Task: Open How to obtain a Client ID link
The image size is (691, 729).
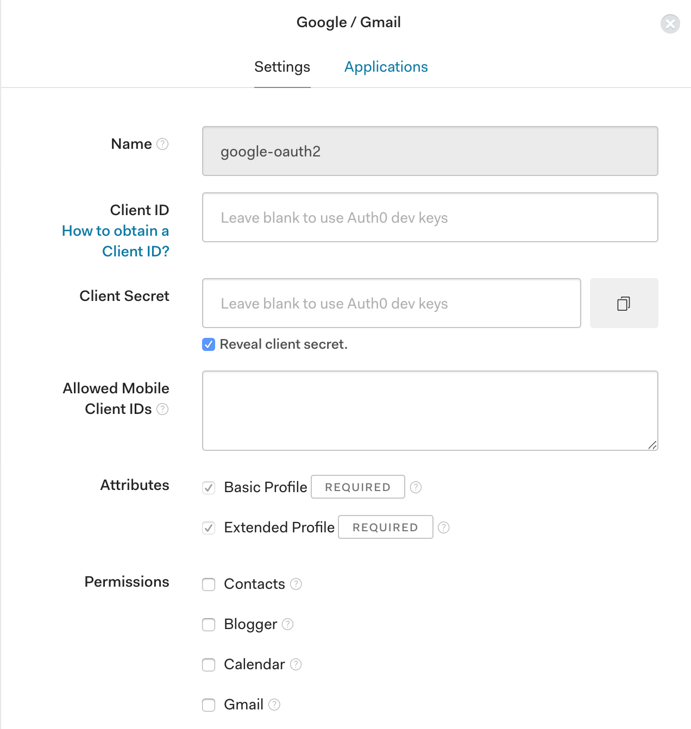Action: click(x=116, y=241)
